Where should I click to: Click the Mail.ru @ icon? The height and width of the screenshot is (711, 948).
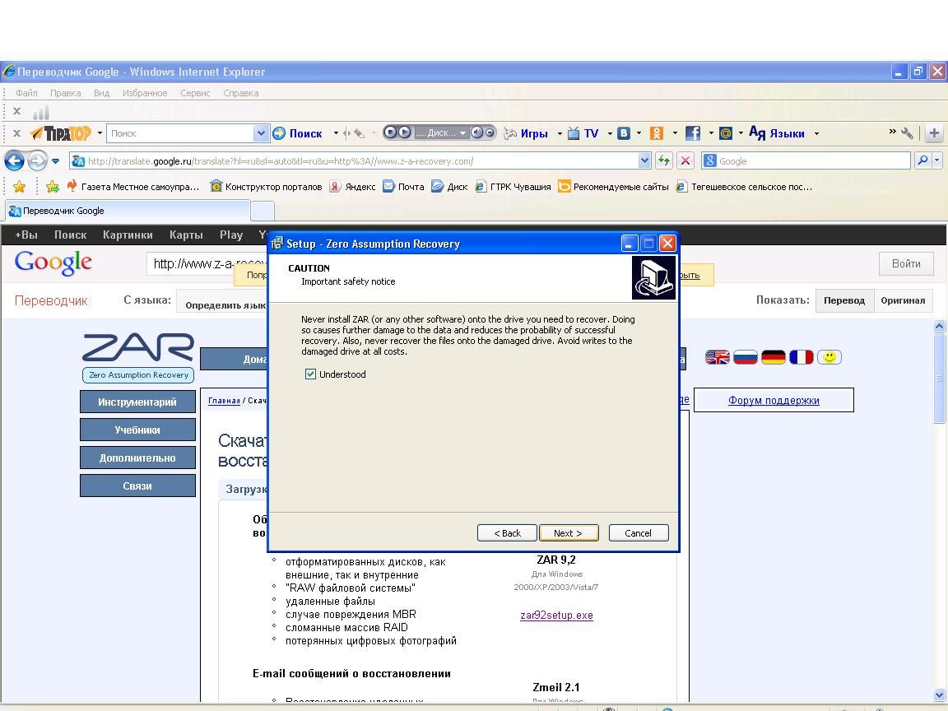[x=726, y=133]
